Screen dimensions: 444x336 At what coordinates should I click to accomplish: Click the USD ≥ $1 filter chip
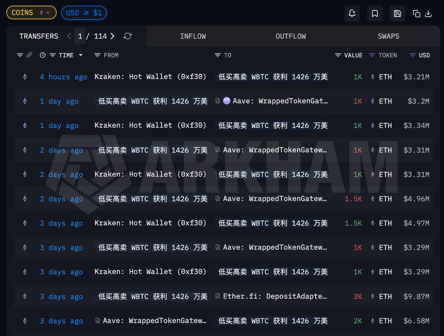point(84,13)
